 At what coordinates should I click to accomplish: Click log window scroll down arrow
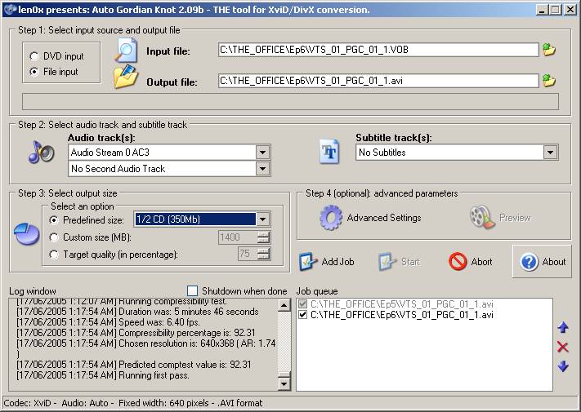point(284,383)
